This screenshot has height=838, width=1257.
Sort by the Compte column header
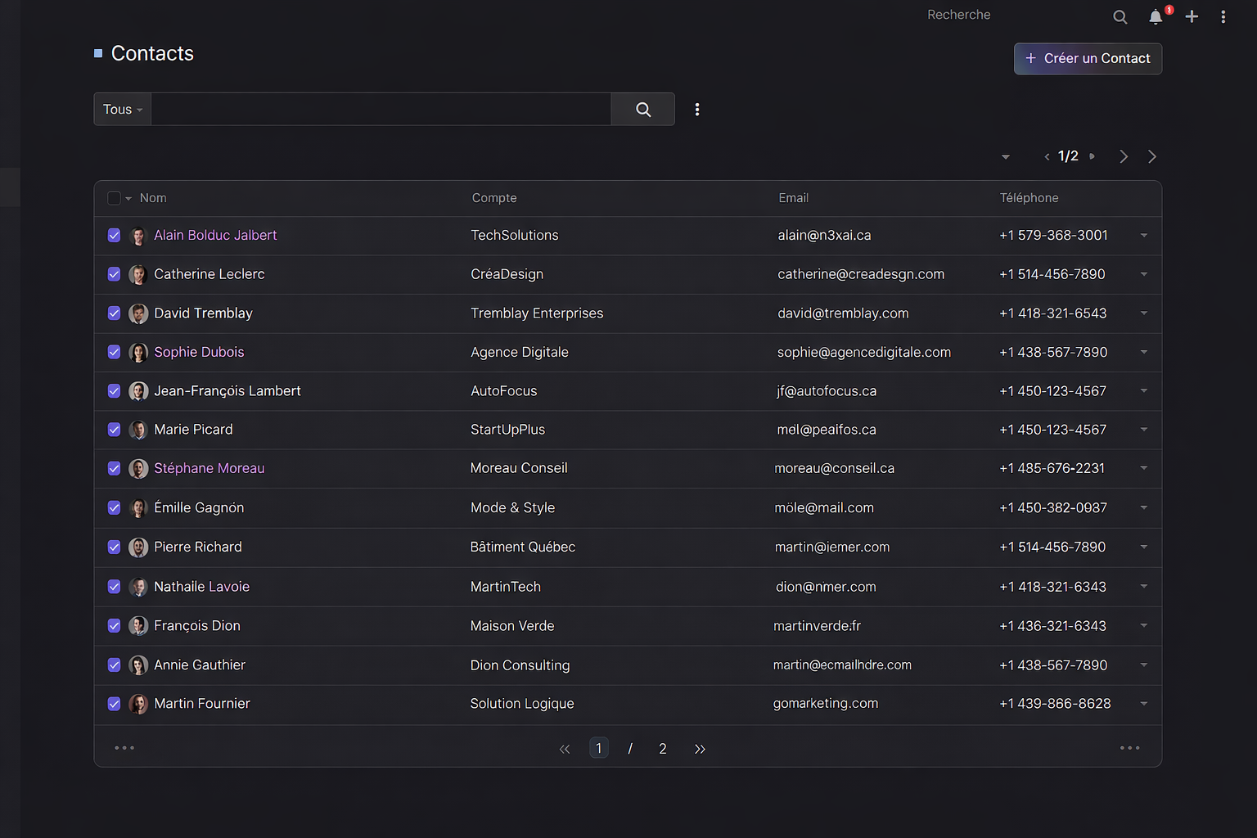pyautogui.click(x=494, y=198)
